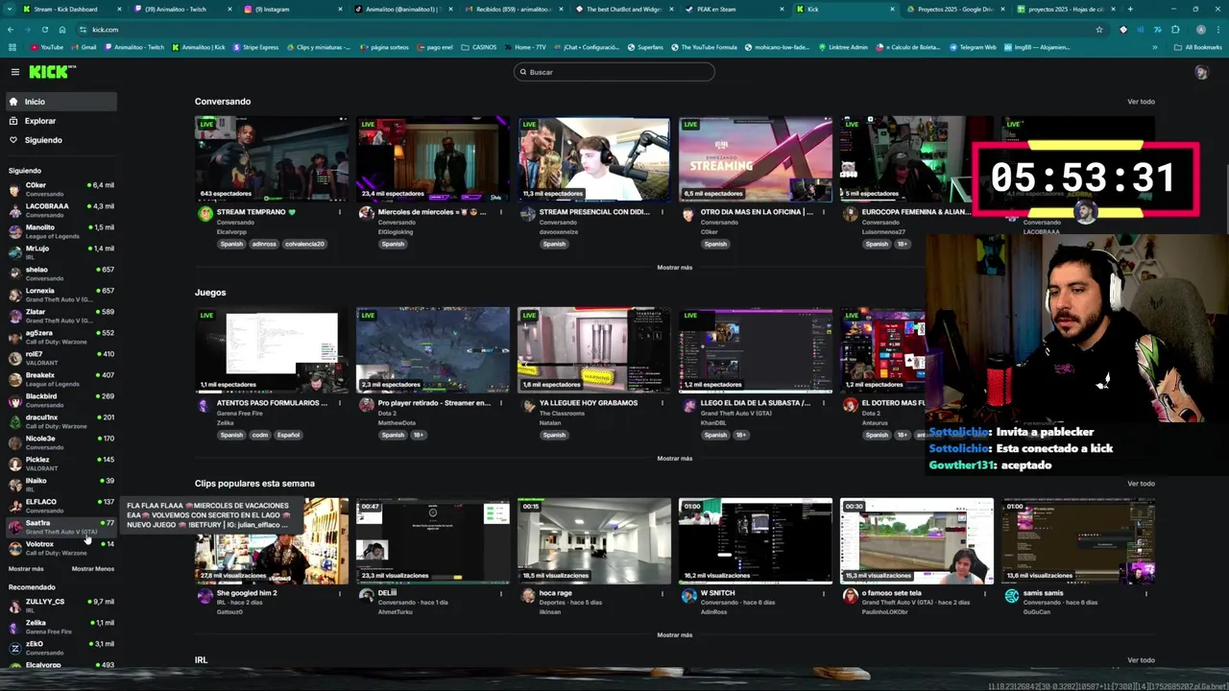Click Ver todo for Conversando section
This screenshot has height=691, width=1229.
1141,102
